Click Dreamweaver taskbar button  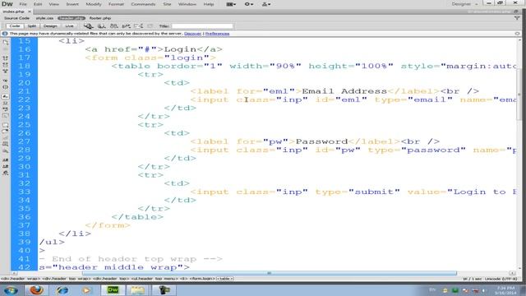(x=113, y=289)
